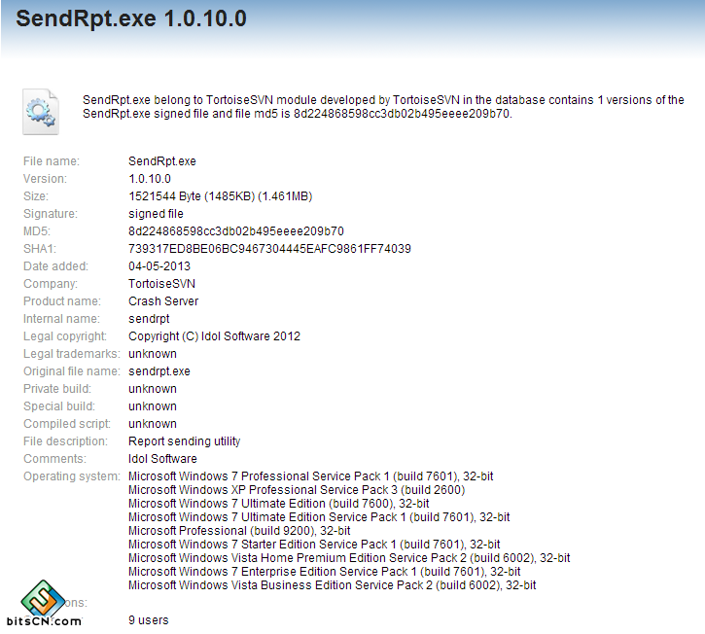This screenshot has height=634, width=705.
Task: Click the SHA1: label
Action: (40, 249)
